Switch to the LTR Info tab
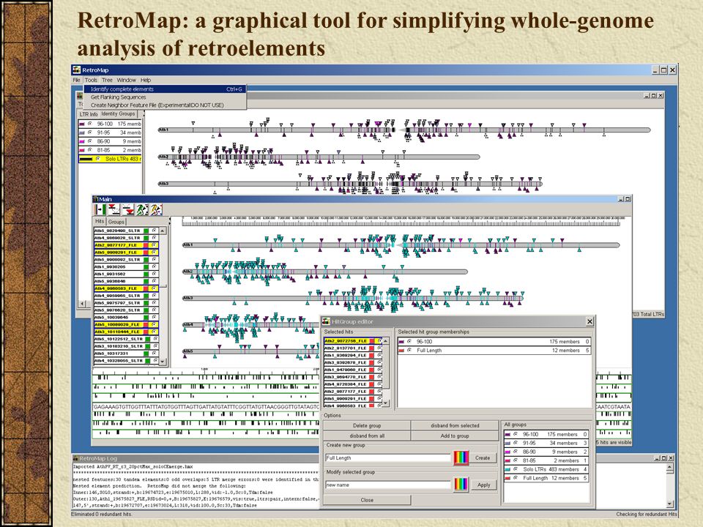This screenshot has width=703, height=527. point(89,114)
